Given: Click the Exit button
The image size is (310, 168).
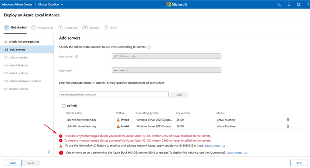Looking at the screenshot, I should click(x=299, y=163).
